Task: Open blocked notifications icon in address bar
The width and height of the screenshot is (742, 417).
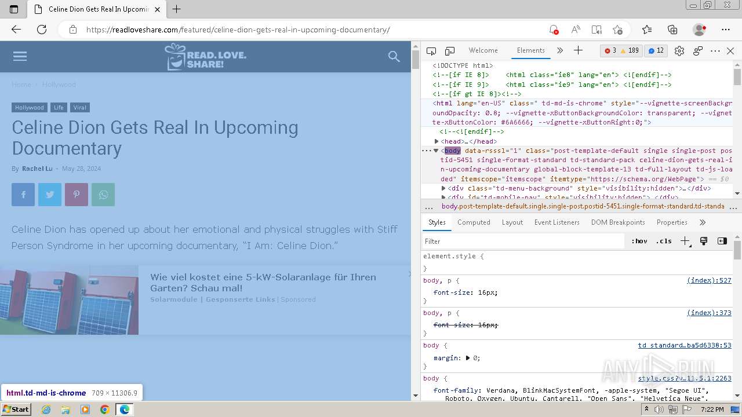Action: 554,30
